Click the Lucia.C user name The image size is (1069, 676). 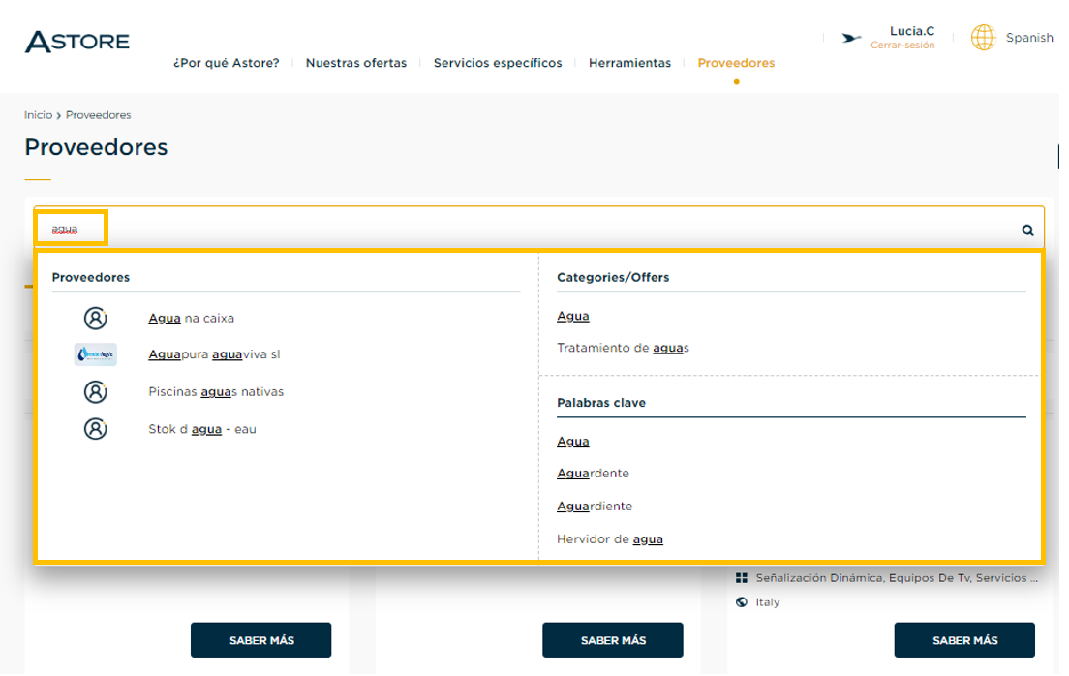[912, 31]
